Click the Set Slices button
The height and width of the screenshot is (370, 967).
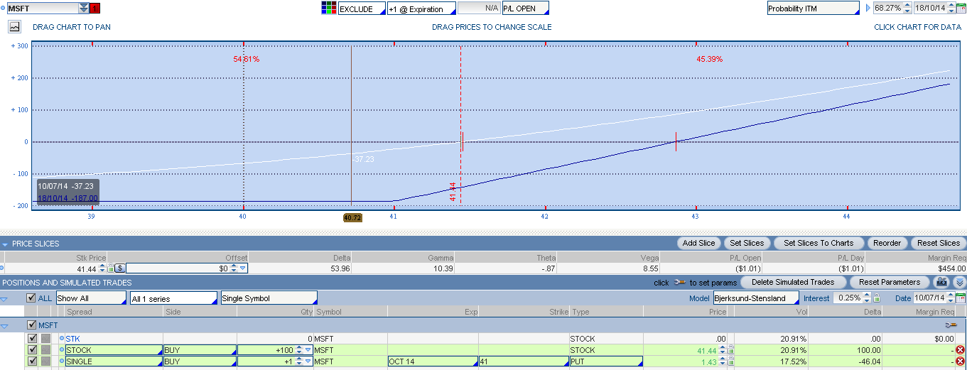pyautogui.click(x=747, y=243)
